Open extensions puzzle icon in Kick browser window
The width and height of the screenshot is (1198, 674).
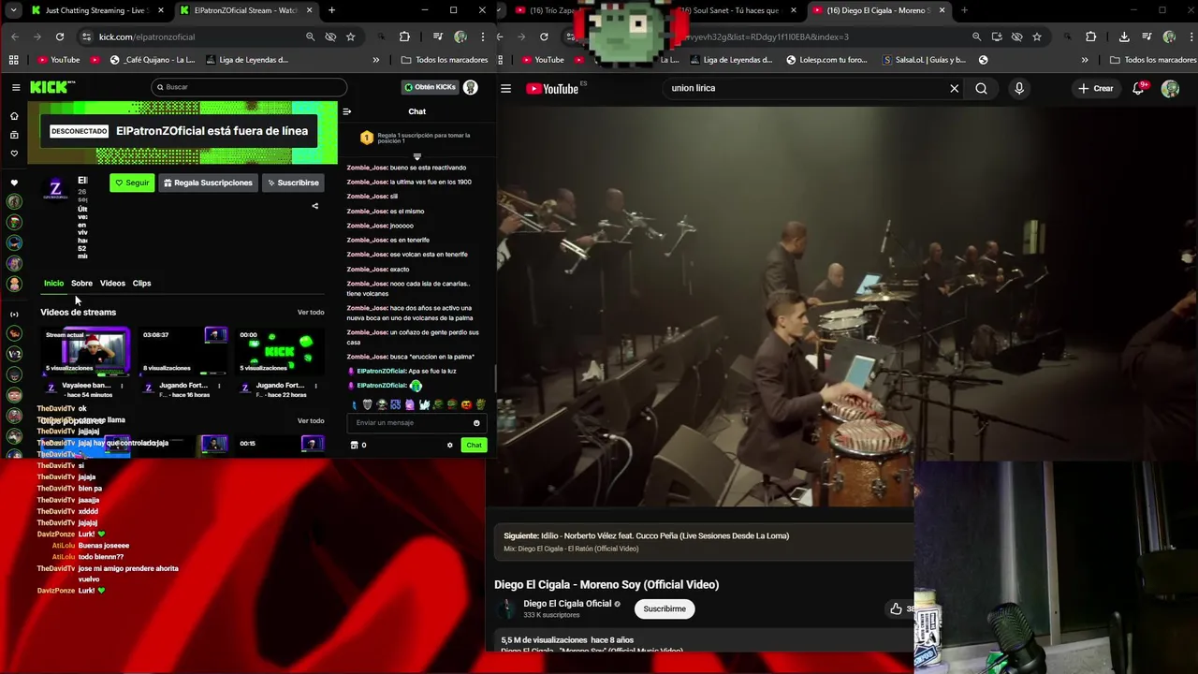(404, 37)
